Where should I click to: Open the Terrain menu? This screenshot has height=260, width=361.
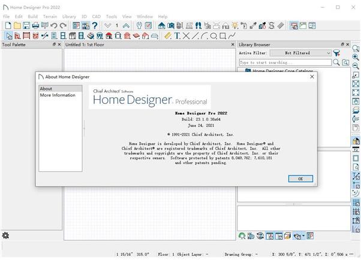(x=50, y=17)
